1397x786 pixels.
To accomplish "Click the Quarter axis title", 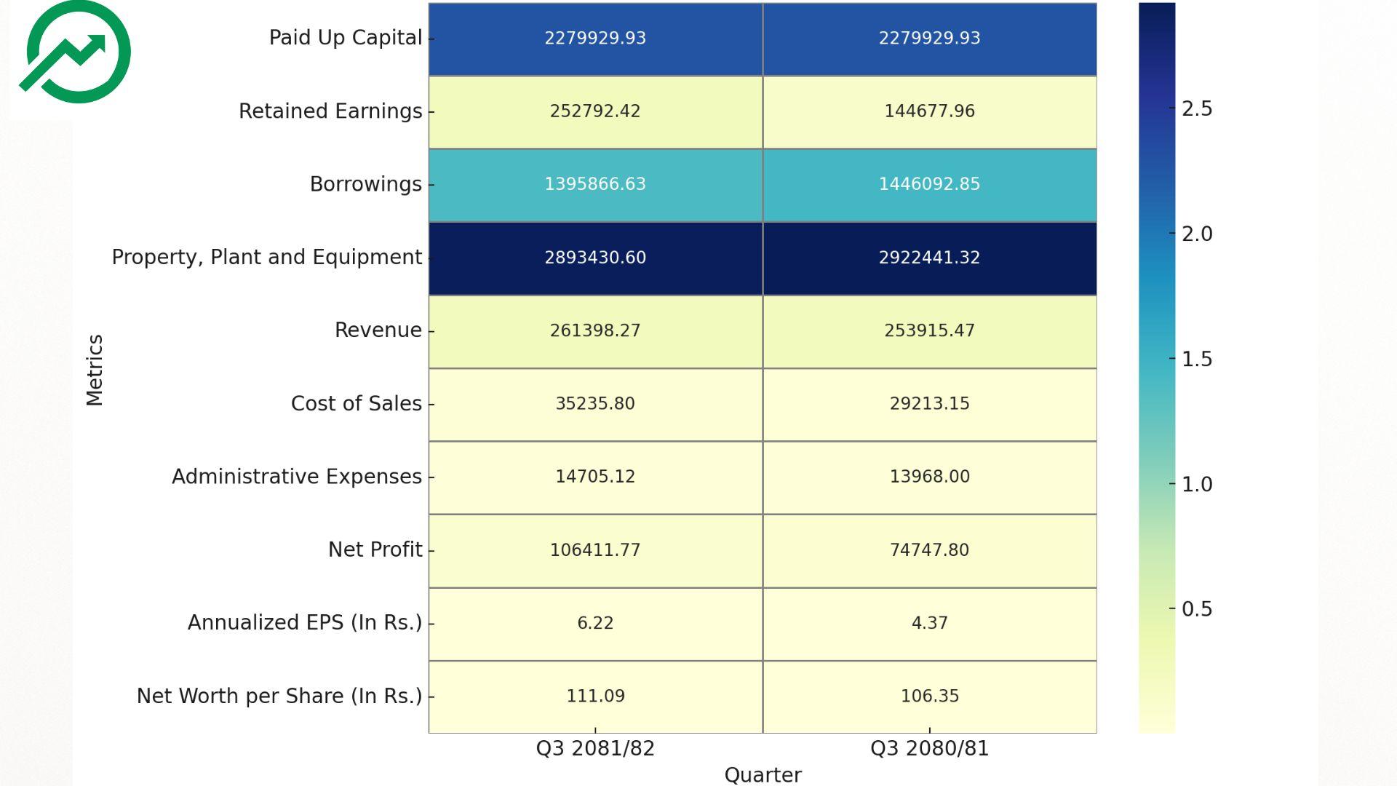I will [x=763, y=775].
